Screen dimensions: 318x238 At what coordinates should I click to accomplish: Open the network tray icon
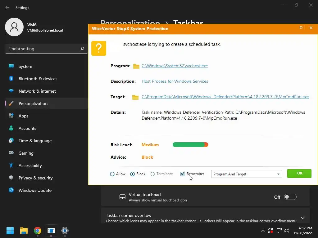pos(279,231)
